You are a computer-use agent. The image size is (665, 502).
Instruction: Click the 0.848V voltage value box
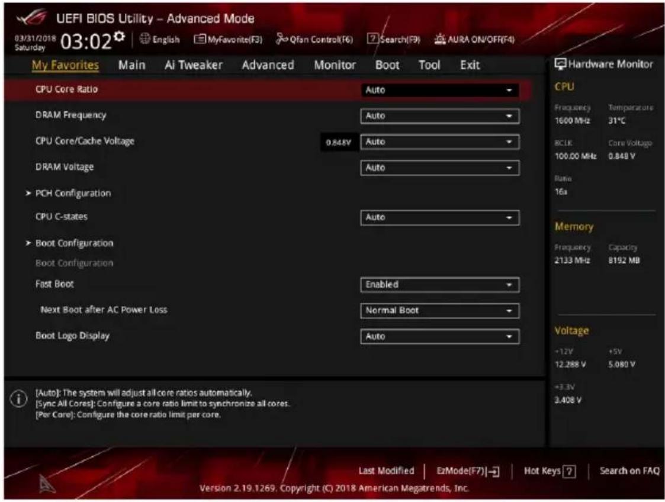(x=339, y=143)
